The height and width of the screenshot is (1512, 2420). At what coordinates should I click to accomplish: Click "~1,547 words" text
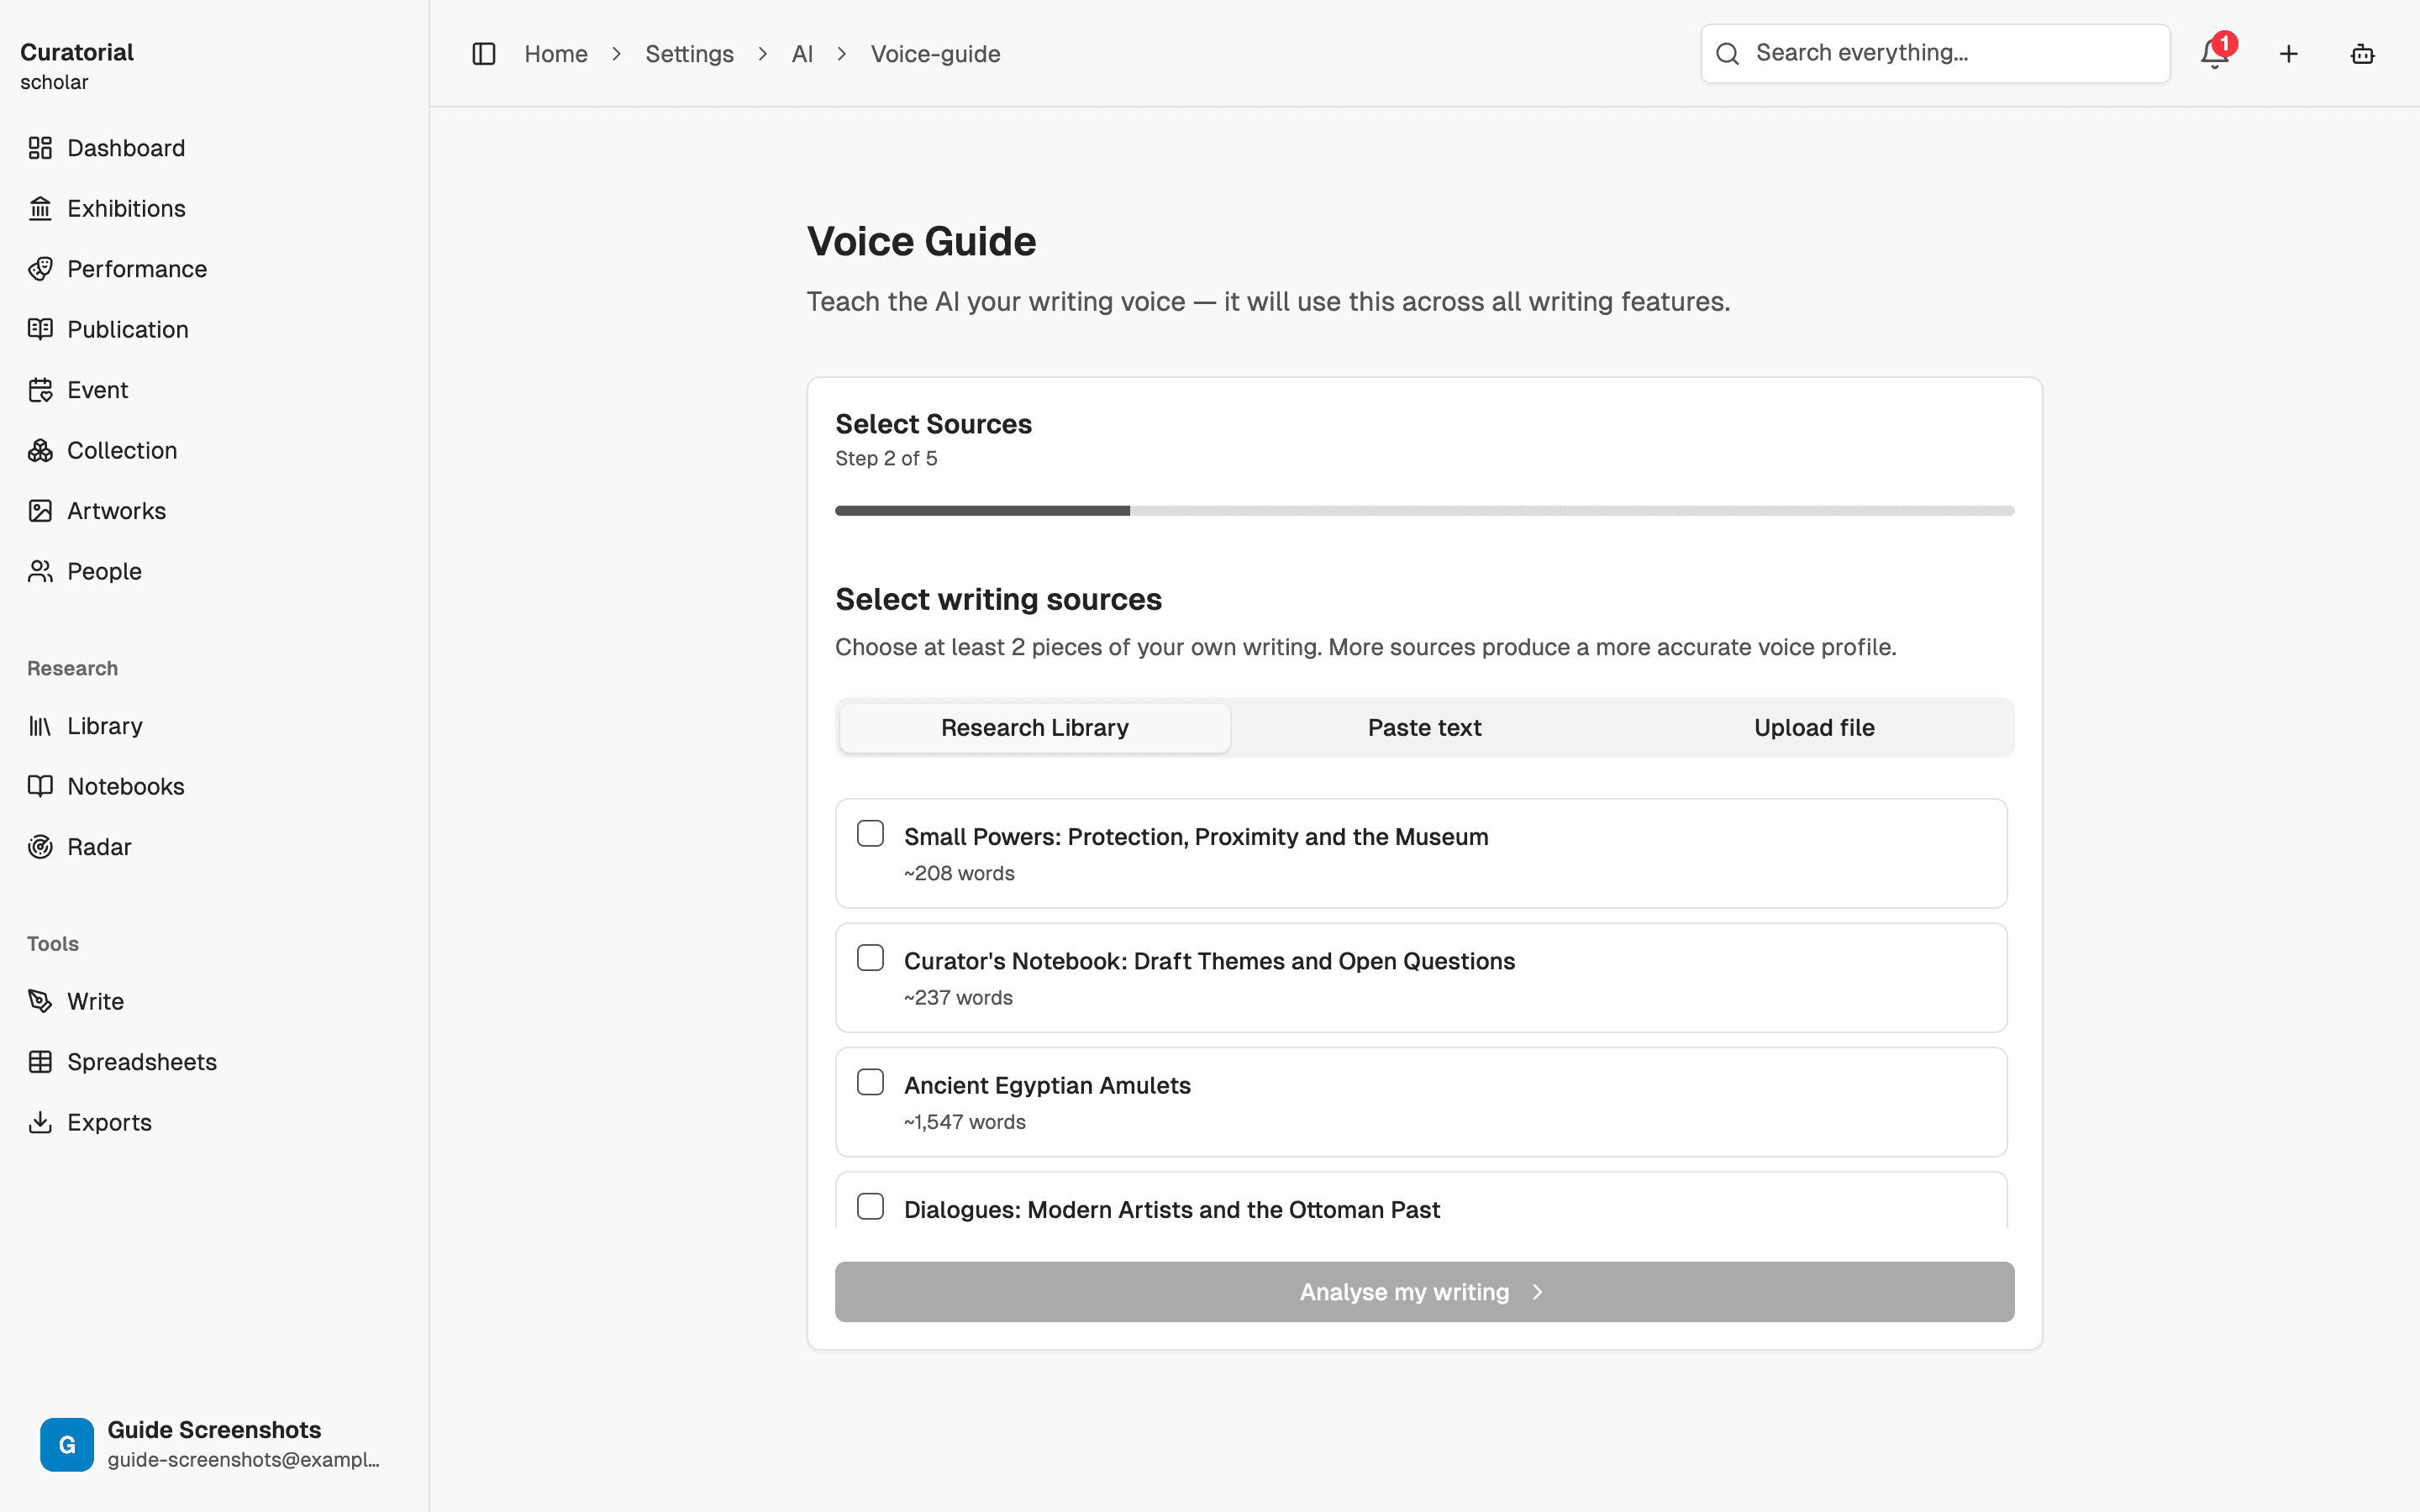pos(965,1122)
